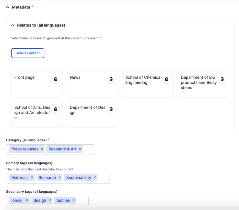Click inside the Primary tags input field
Image resolution: width=239 pixels, height=210 pixels.
click(x=103, y=178)
